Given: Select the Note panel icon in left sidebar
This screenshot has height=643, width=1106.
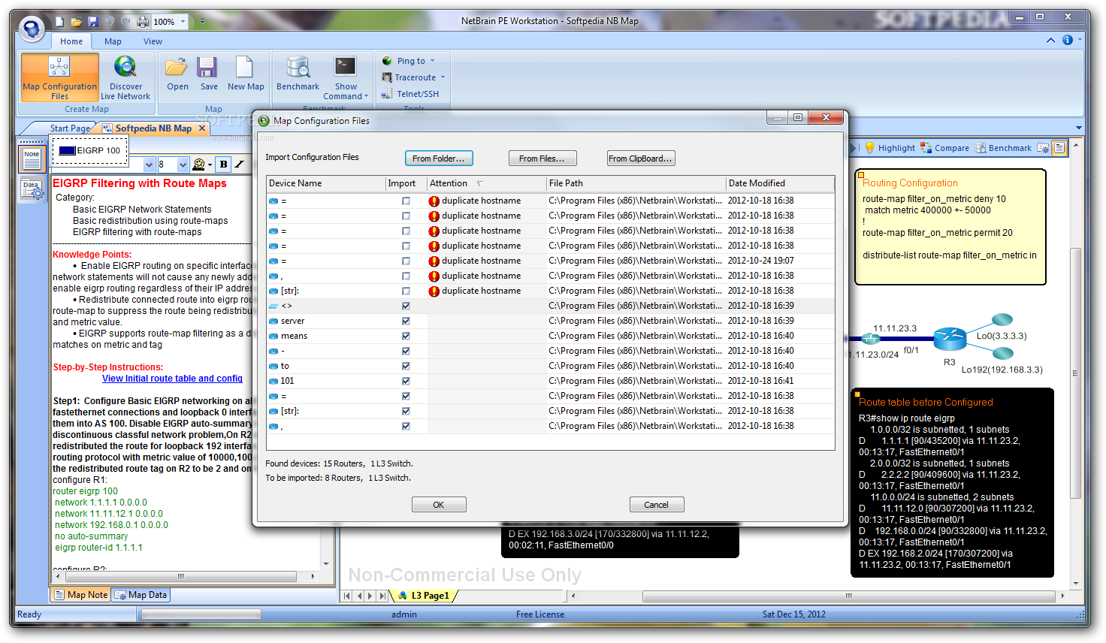Looking at the screenshot, I should coord(32,158).
